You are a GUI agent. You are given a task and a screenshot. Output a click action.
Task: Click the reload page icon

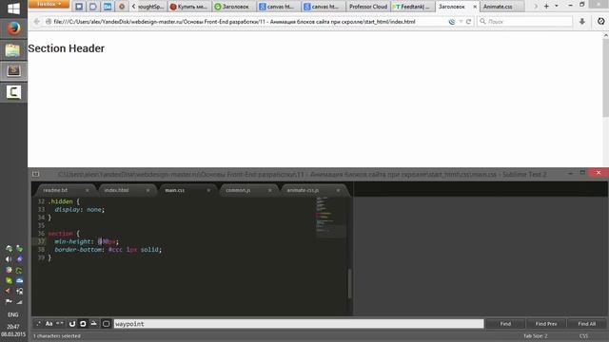468,22
